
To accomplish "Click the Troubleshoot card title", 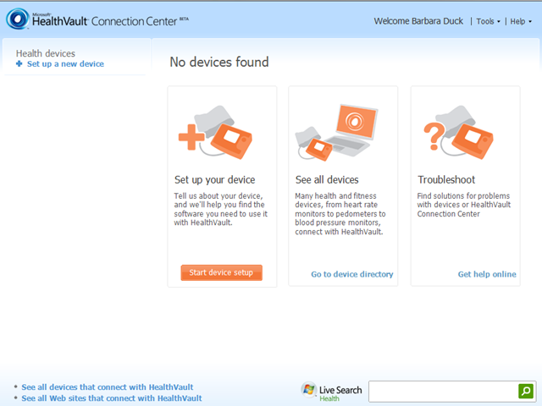I will click(x=446, y=180).
